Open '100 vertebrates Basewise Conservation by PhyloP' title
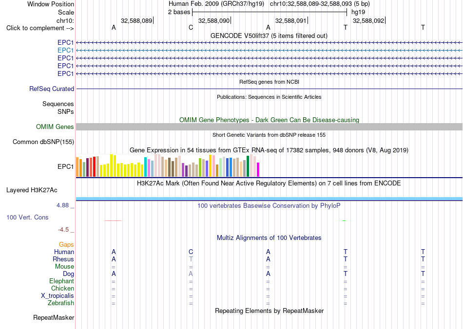The width and height of the screenshot is (463, 329). point(269,206)
